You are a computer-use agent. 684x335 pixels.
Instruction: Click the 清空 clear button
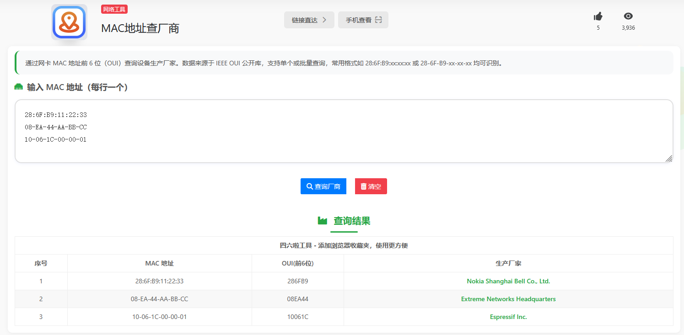tap(371, 186)
